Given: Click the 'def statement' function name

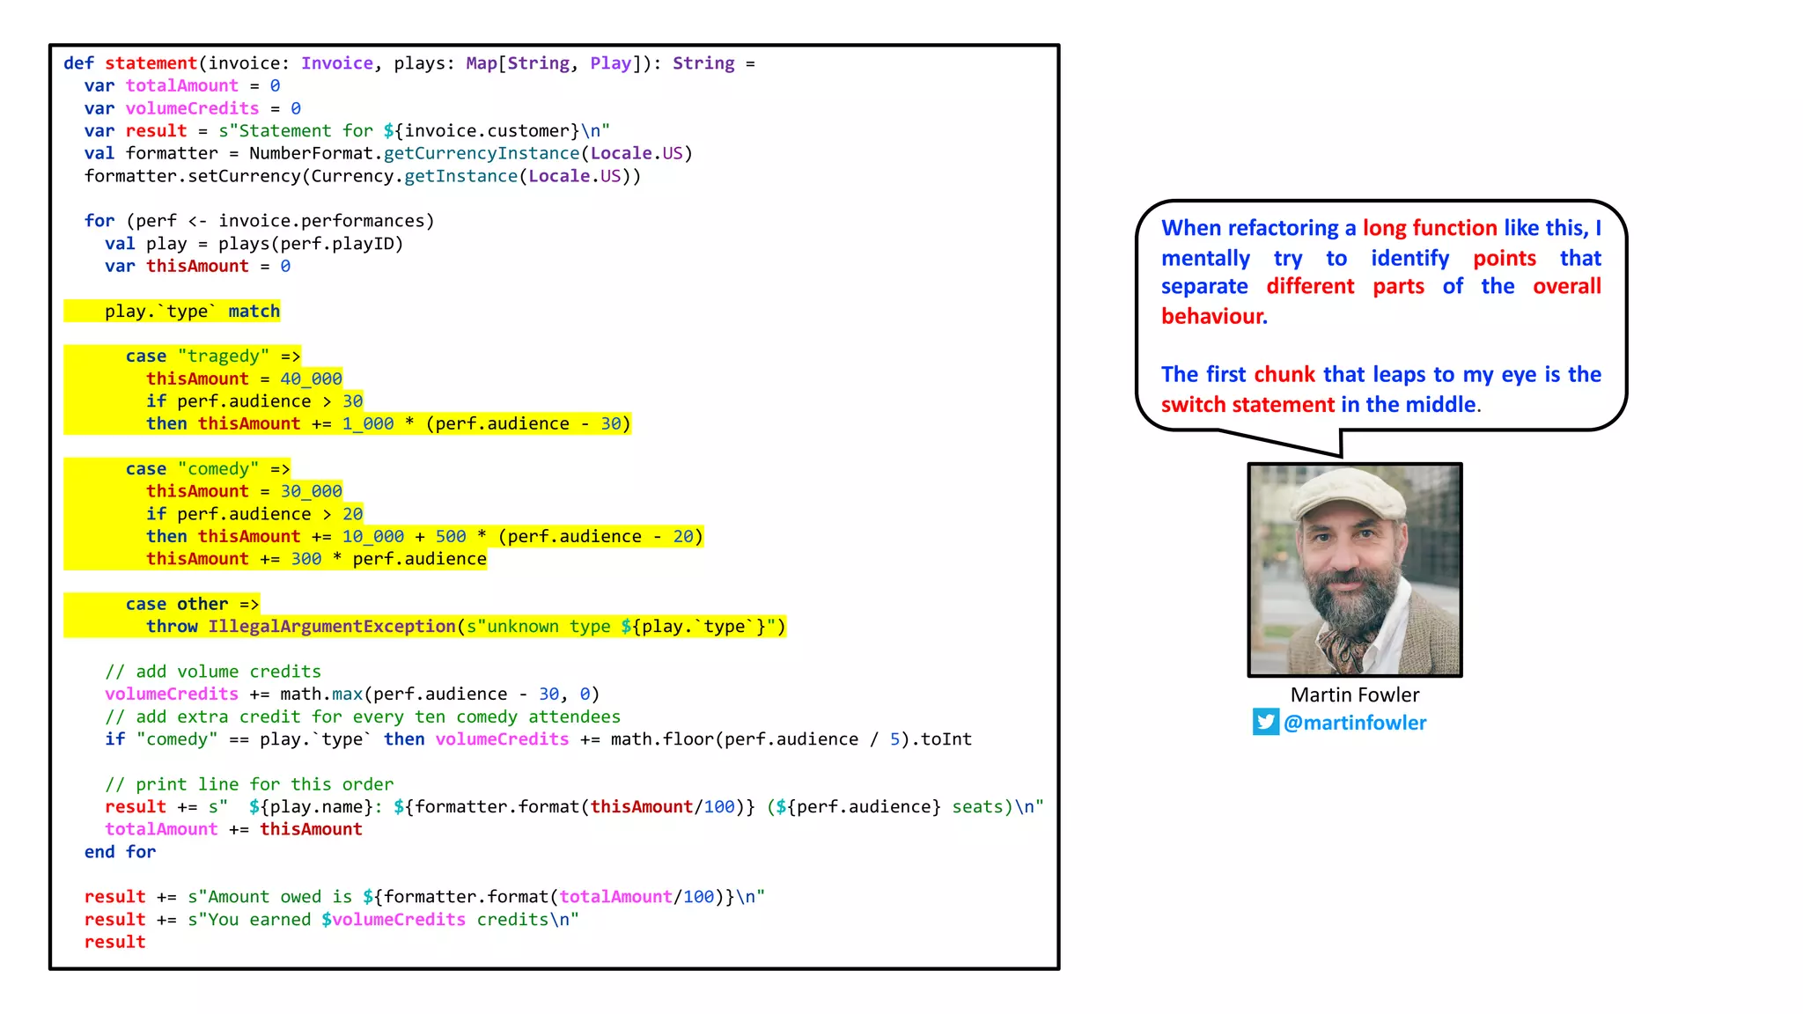Looking at the screenshot, I should pos(151,63).
